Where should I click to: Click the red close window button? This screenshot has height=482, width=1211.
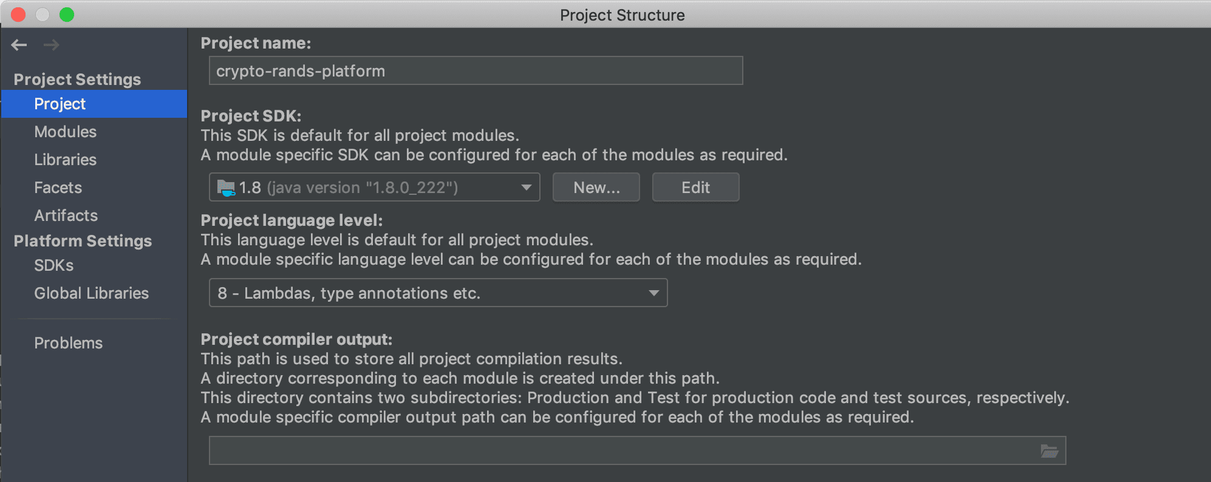coord(19,15)
